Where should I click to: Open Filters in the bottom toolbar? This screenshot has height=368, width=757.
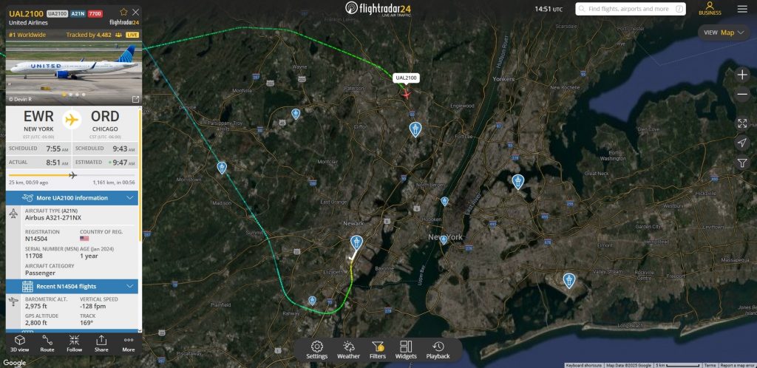click(x=378, y=350)
